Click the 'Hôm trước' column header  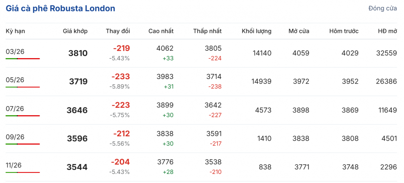[344, 31]
